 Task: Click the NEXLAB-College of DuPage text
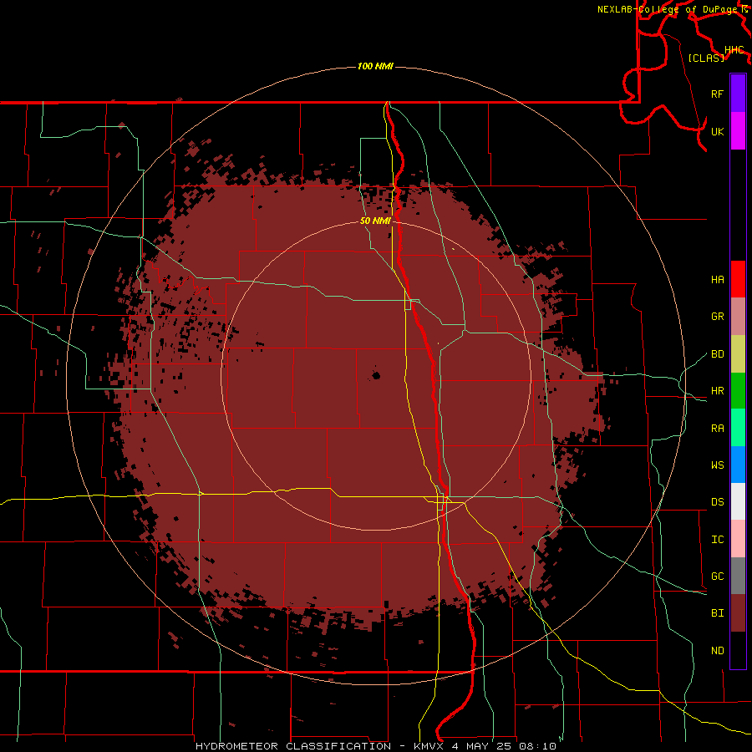(667, 9)
